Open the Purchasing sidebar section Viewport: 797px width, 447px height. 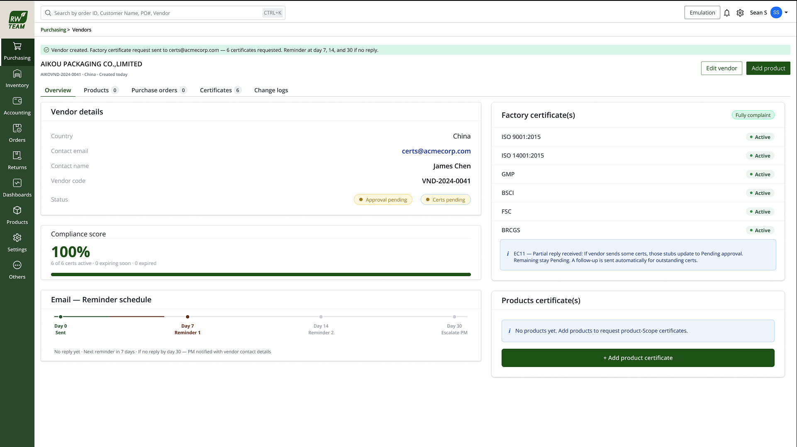[17, 52]
